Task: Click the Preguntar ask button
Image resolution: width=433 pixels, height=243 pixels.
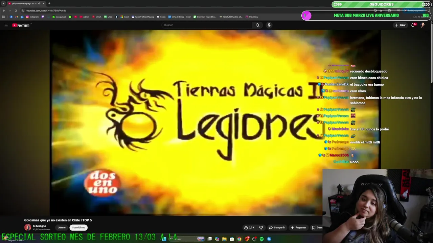Action: (298, 227)
